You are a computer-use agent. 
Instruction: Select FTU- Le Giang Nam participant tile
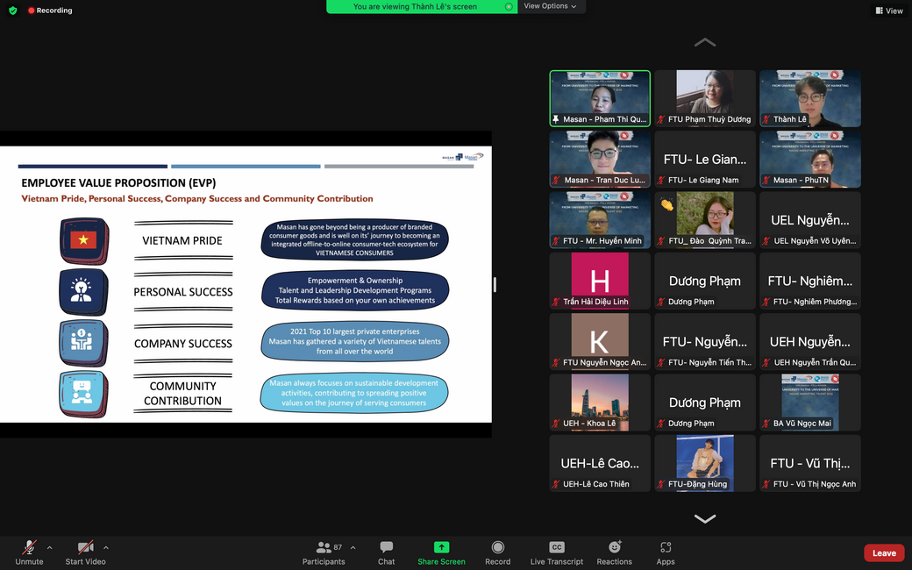coord(705,160)
